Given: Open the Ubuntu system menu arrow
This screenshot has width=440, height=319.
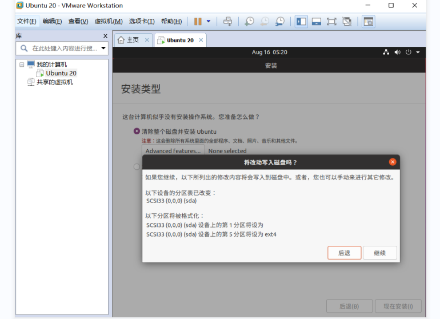Looking at the screenshot, I should [418, 52].
